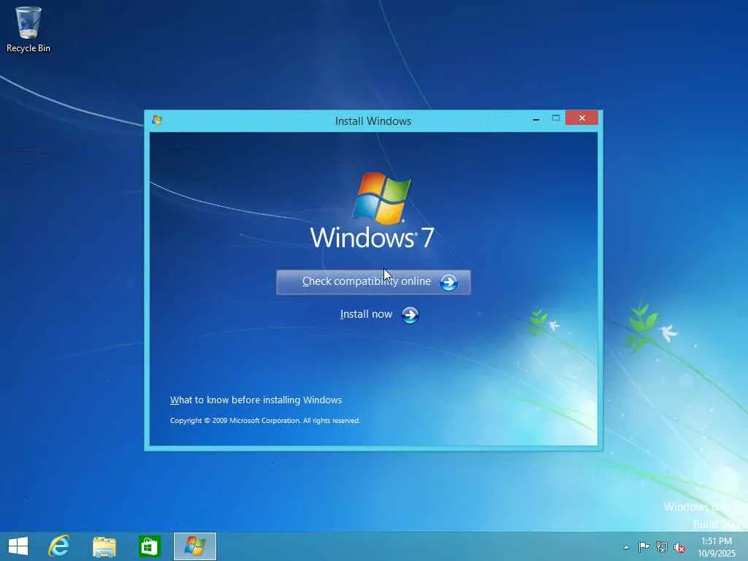Open the Windows Store taskbar icon
This screenshot has height=561, width=748.
click(149, 546)
